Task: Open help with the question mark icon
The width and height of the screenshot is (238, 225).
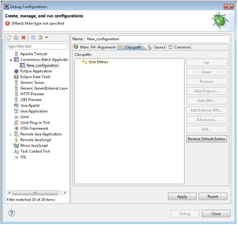Action: click(x=12, y=213)
